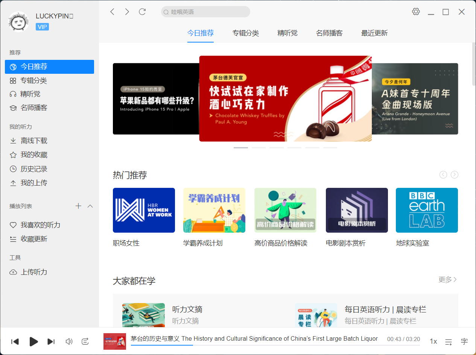The image size is (476, 355).
Task: Change the 1x playback speed
Action: pos(433,341)
